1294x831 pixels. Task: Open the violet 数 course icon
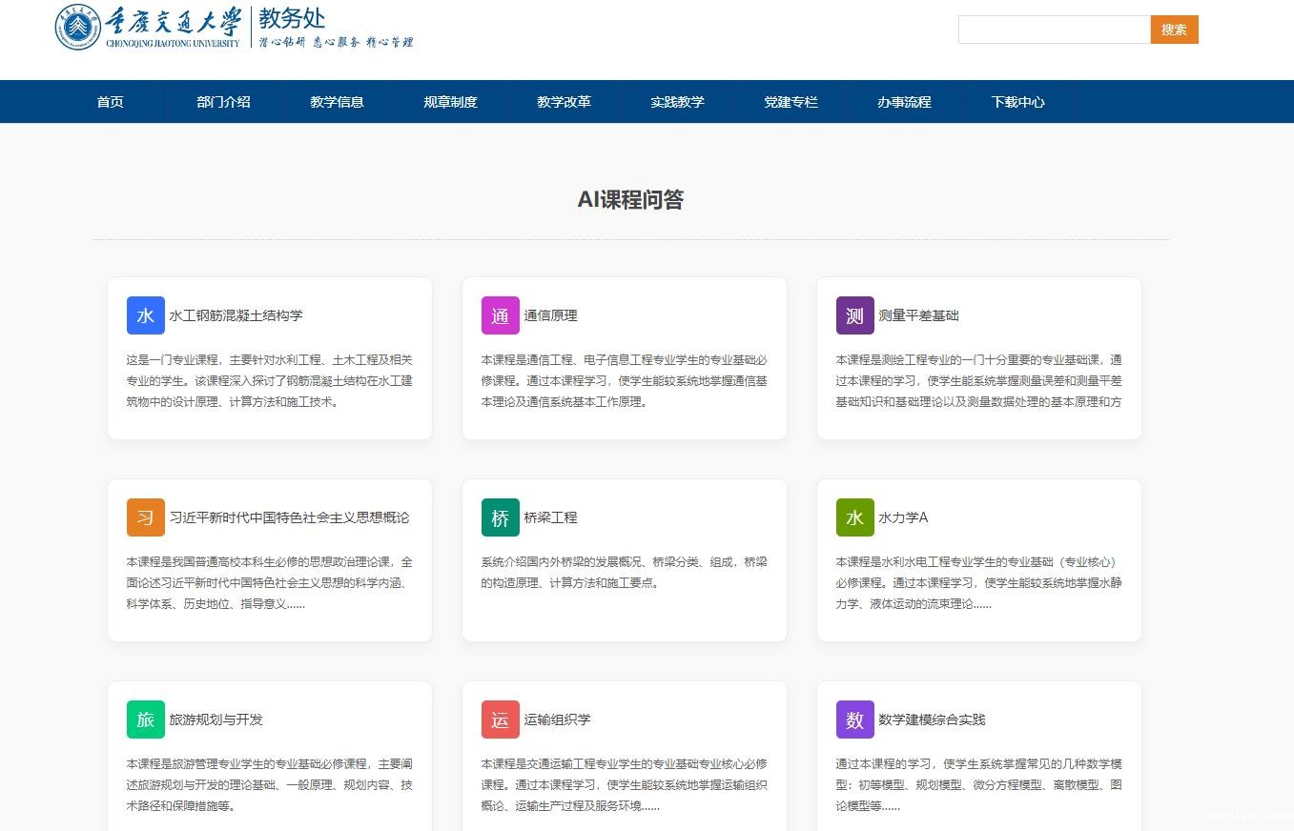tap(854, 720)
